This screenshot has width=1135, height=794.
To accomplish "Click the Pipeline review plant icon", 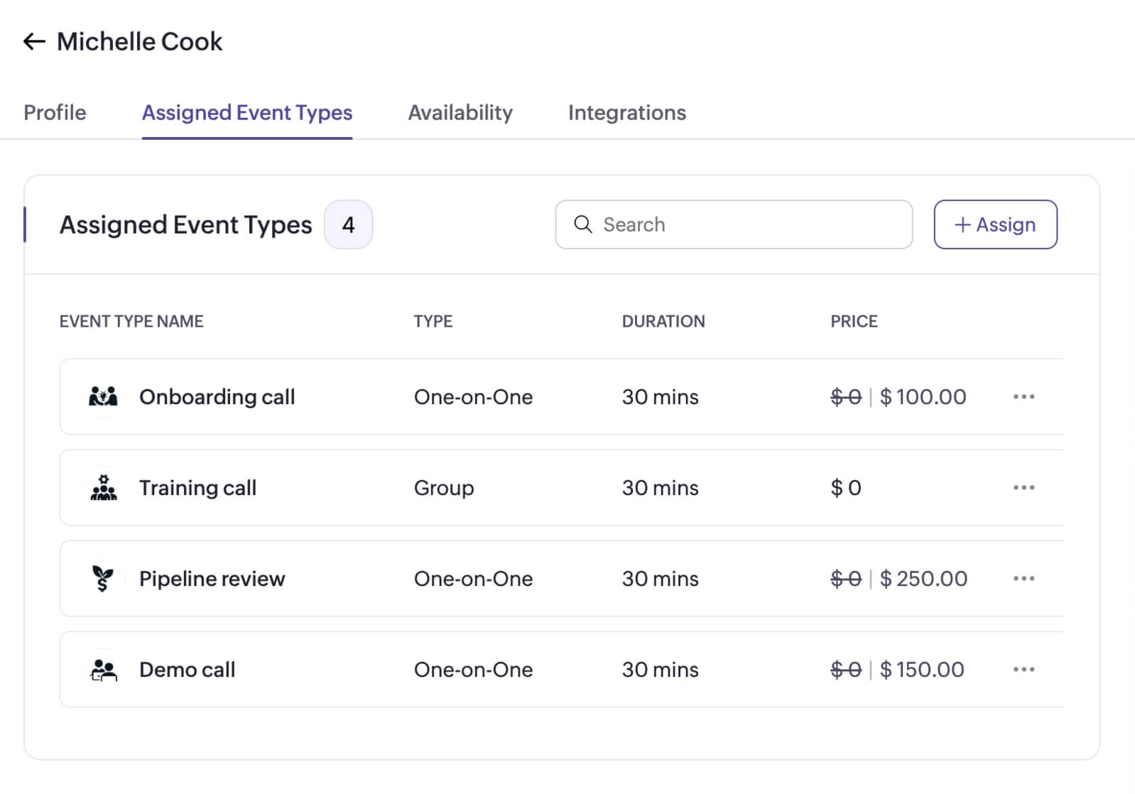I will click(103, 578).
